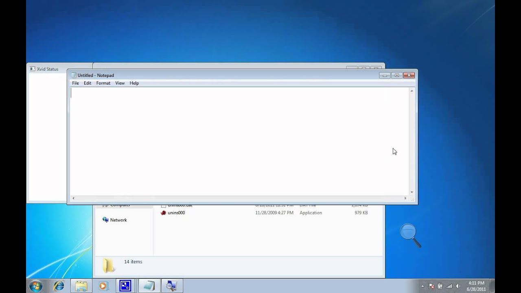Image resolution: width=521 pixels, height=293 pixels.
Task: Click the 11/28/2009 4:27 PM date cell
Action: pyautogui.click(x=274, y=213)
